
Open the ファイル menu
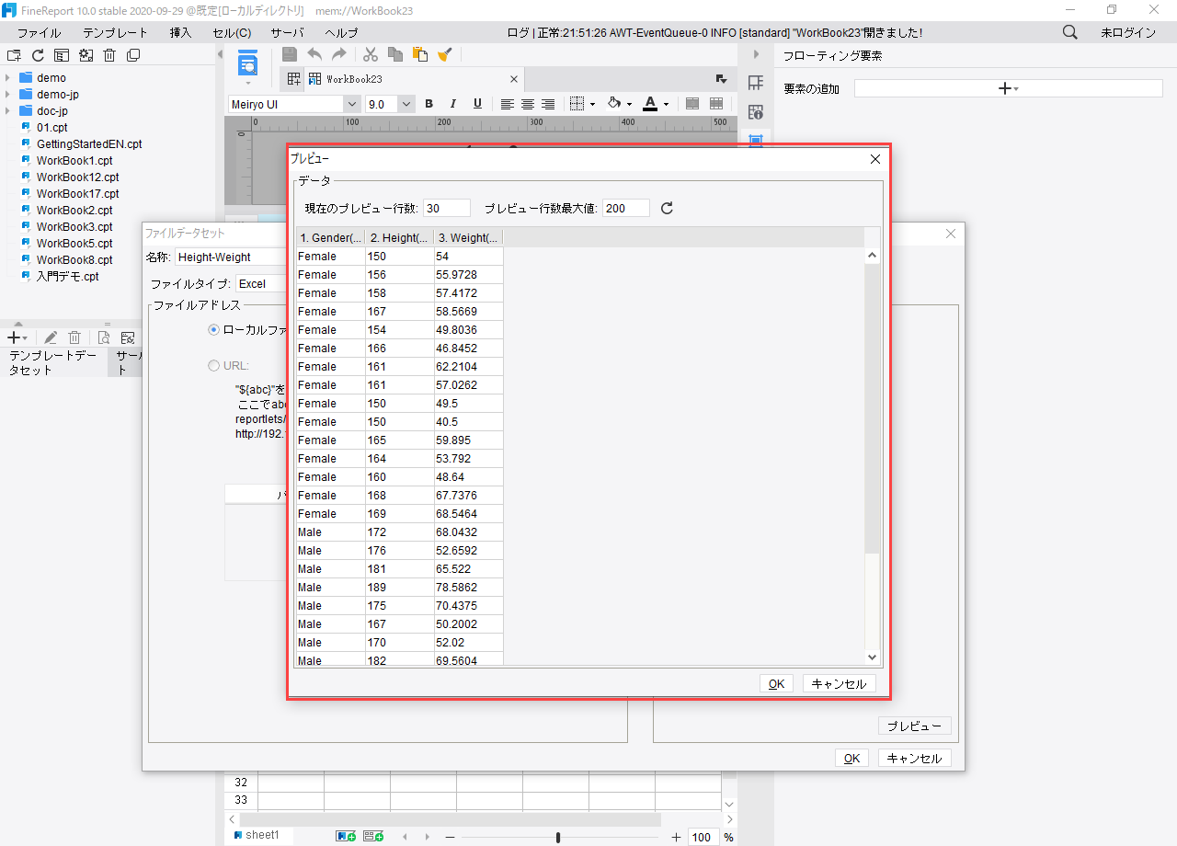click(x=40, y=32)
